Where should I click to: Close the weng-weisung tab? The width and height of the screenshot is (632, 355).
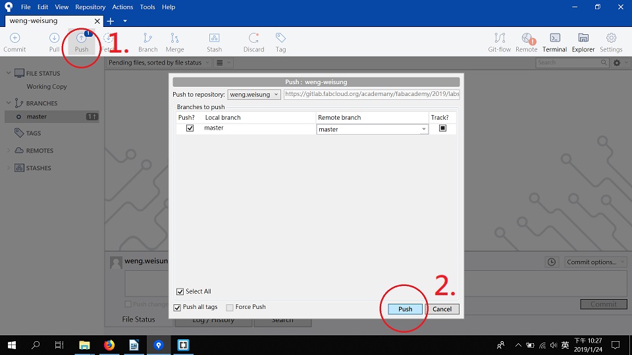pos(97,21)
